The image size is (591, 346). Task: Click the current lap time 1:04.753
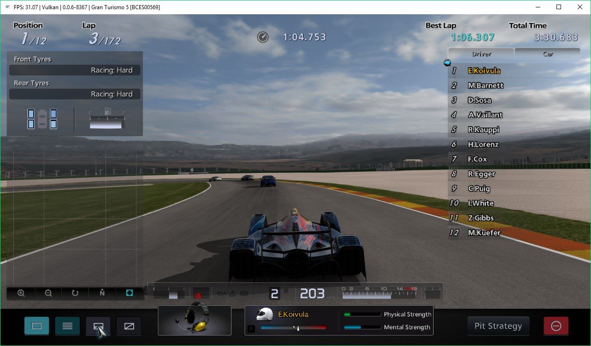click(x=305, y=37)
